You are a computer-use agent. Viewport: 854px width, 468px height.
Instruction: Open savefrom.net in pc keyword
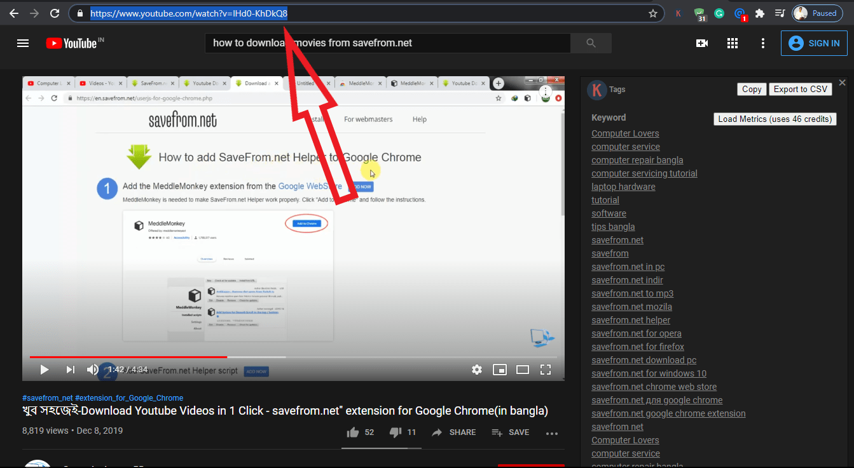pos(628,267)
